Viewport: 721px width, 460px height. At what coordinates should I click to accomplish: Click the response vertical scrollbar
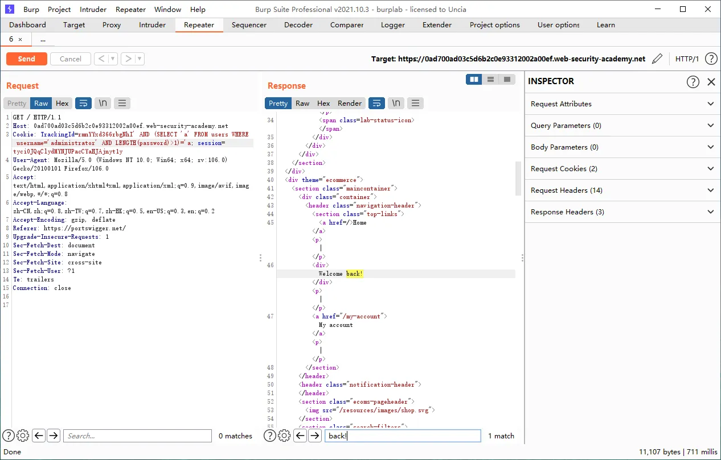pos(518,179)
